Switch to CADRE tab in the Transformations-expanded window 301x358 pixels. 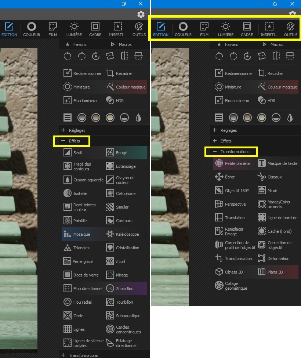pos(247,29)
